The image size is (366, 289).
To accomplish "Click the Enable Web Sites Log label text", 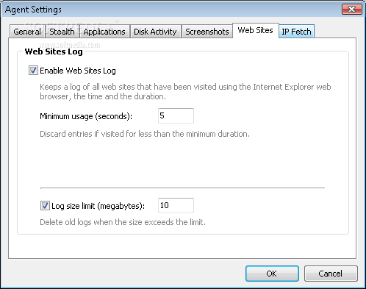I will pyautogui.click(x=78, y=71).
